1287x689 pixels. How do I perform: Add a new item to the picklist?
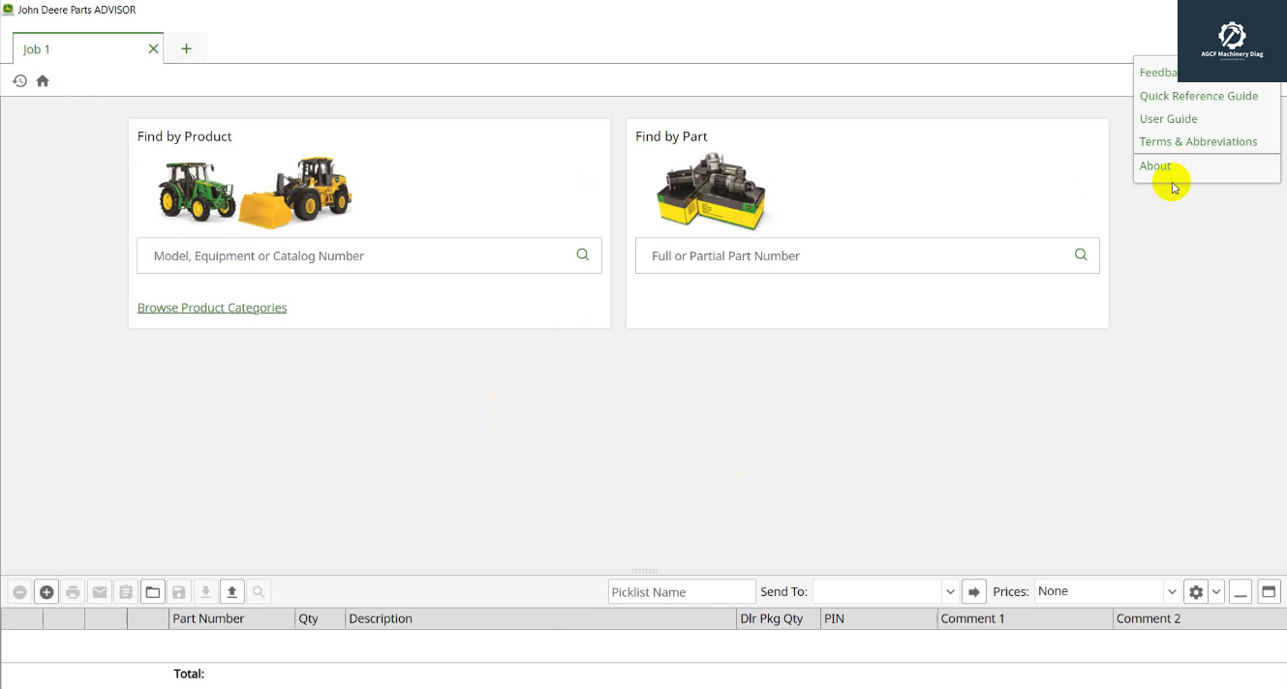click(x=46, y=591)
